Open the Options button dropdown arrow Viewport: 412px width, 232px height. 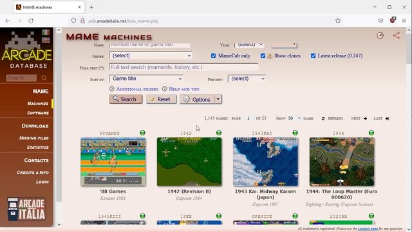click(x=218, y=99)
